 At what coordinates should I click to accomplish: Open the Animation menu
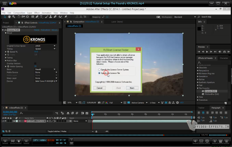tap(46, 13)
